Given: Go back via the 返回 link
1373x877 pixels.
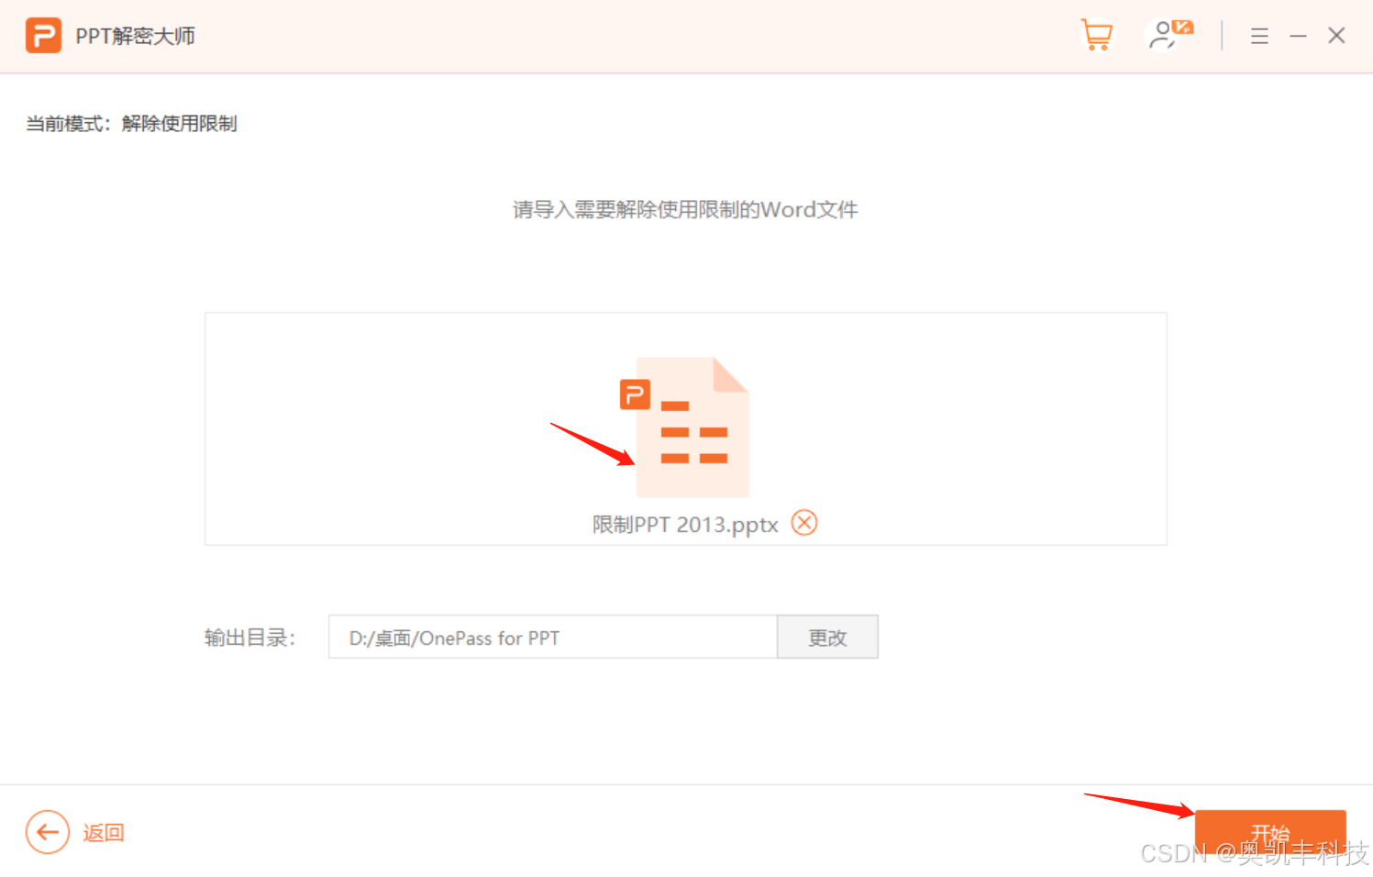Looking at the screenshot, I should click(x=104, y=832).
